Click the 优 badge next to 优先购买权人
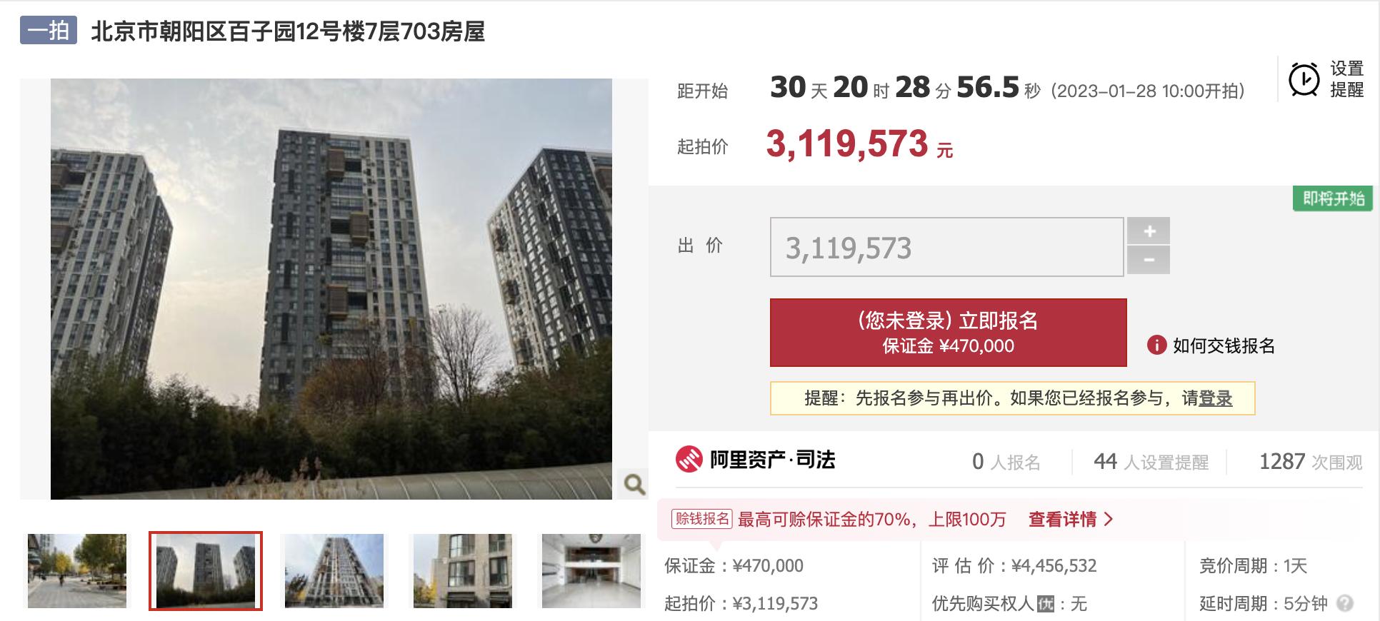The height and width of the screenshot is (621, 1380). pos(1045,604)
